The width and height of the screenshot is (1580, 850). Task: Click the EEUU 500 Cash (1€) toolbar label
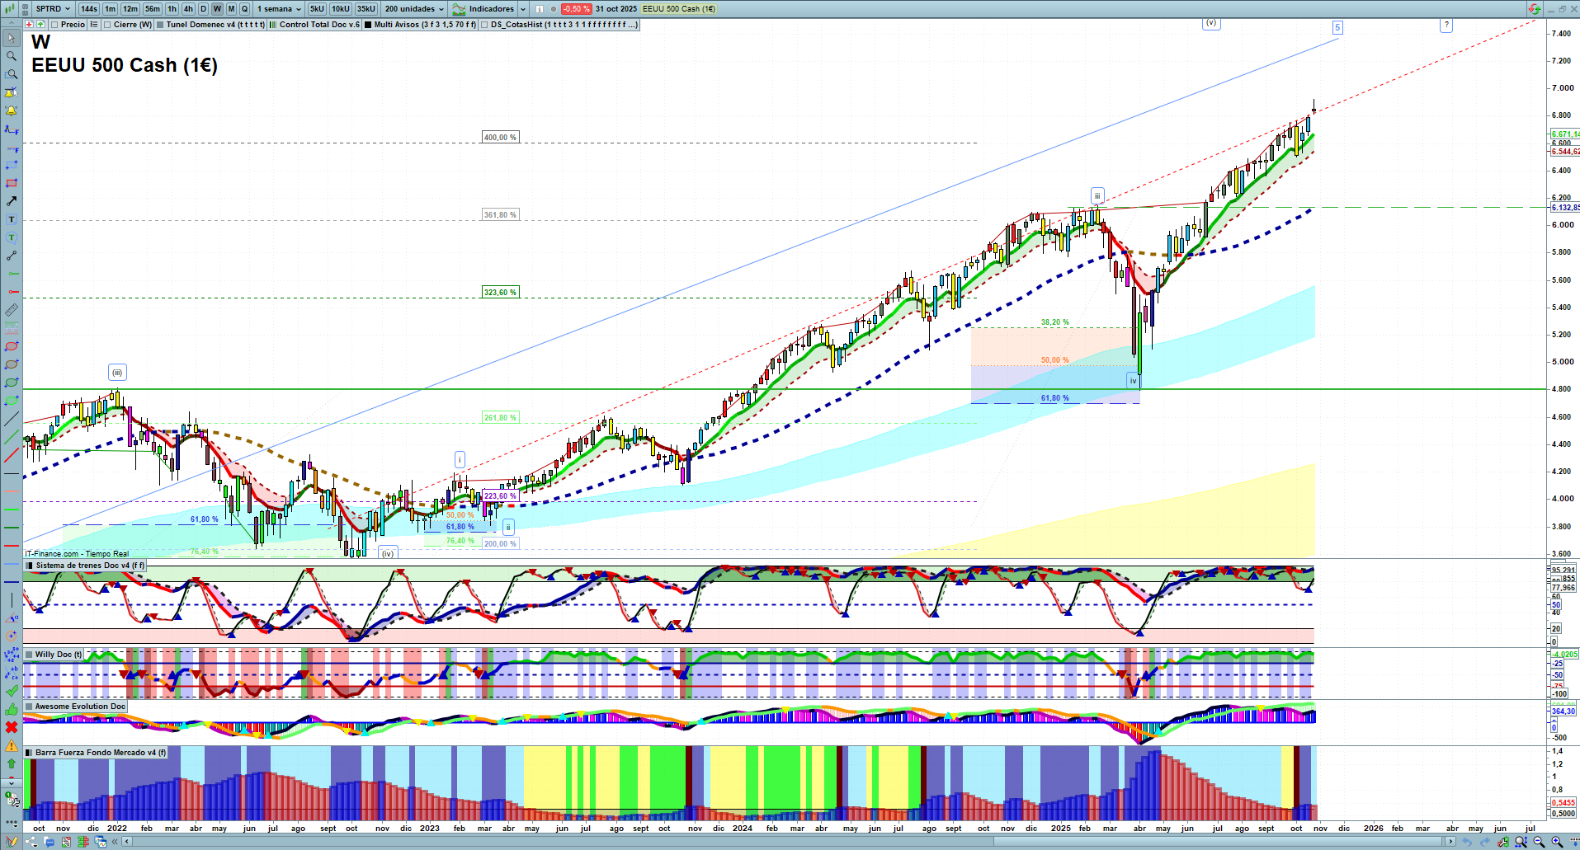click(679, 9)
